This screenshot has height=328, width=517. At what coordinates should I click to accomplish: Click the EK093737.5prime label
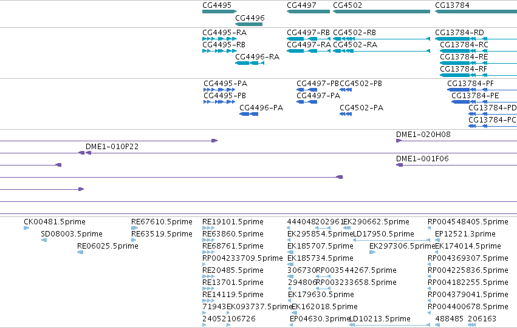click(x=260, y=307)
